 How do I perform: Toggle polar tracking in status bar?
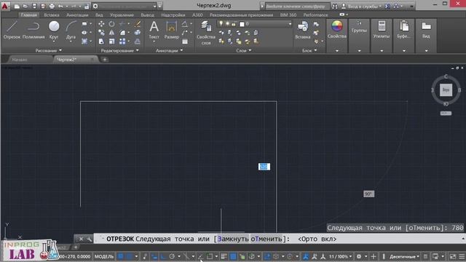click(172, 256)
